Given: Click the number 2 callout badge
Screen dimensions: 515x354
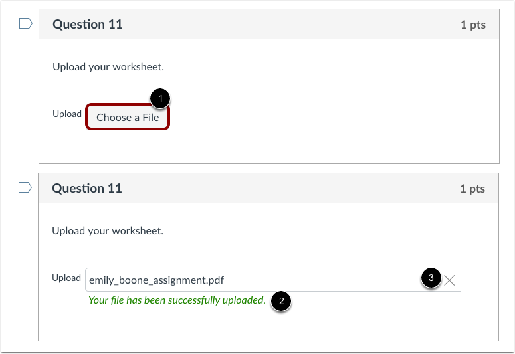Looking at the screenshot, I should [x=281, y=301].
